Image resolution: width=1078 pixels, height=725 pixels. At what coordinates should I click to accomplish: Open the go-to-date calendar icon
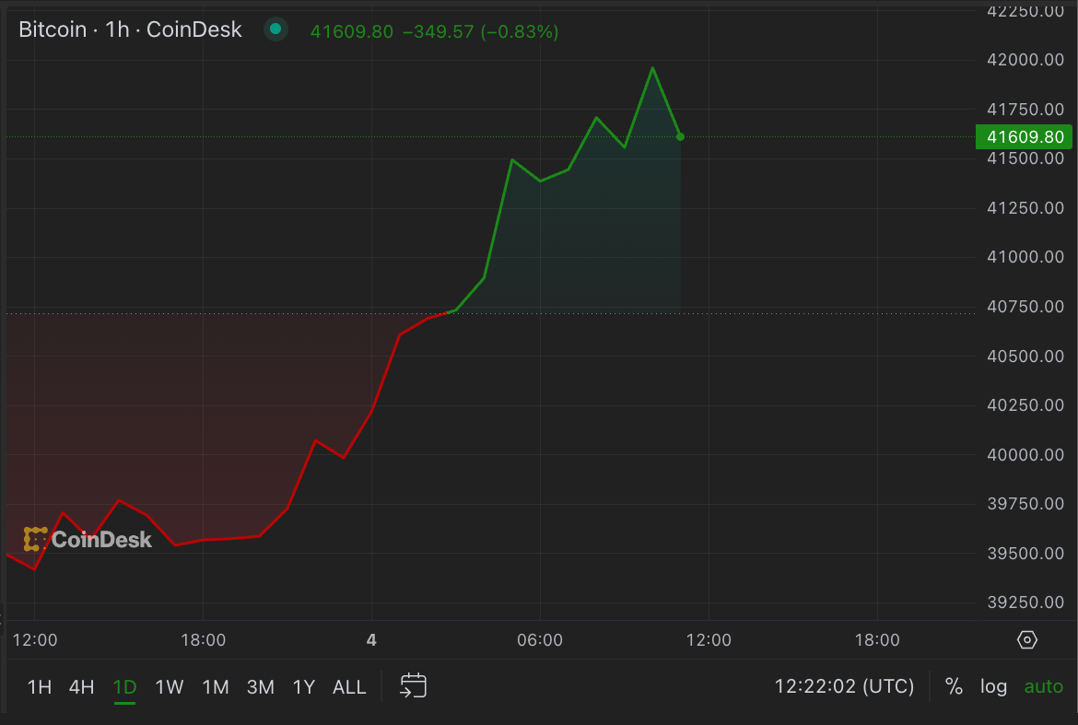pyautogui.click(x=412, y=685)
